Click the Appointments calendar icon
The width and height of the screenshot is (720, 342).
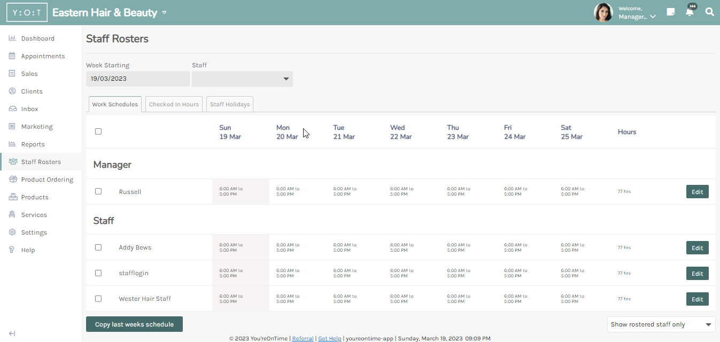[x=12, y=56]
